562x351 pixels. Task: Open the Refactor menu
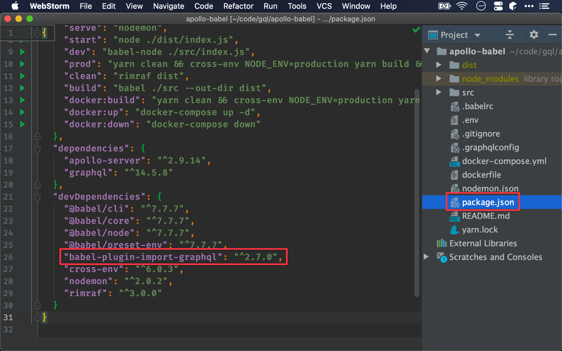click(238, 6)
